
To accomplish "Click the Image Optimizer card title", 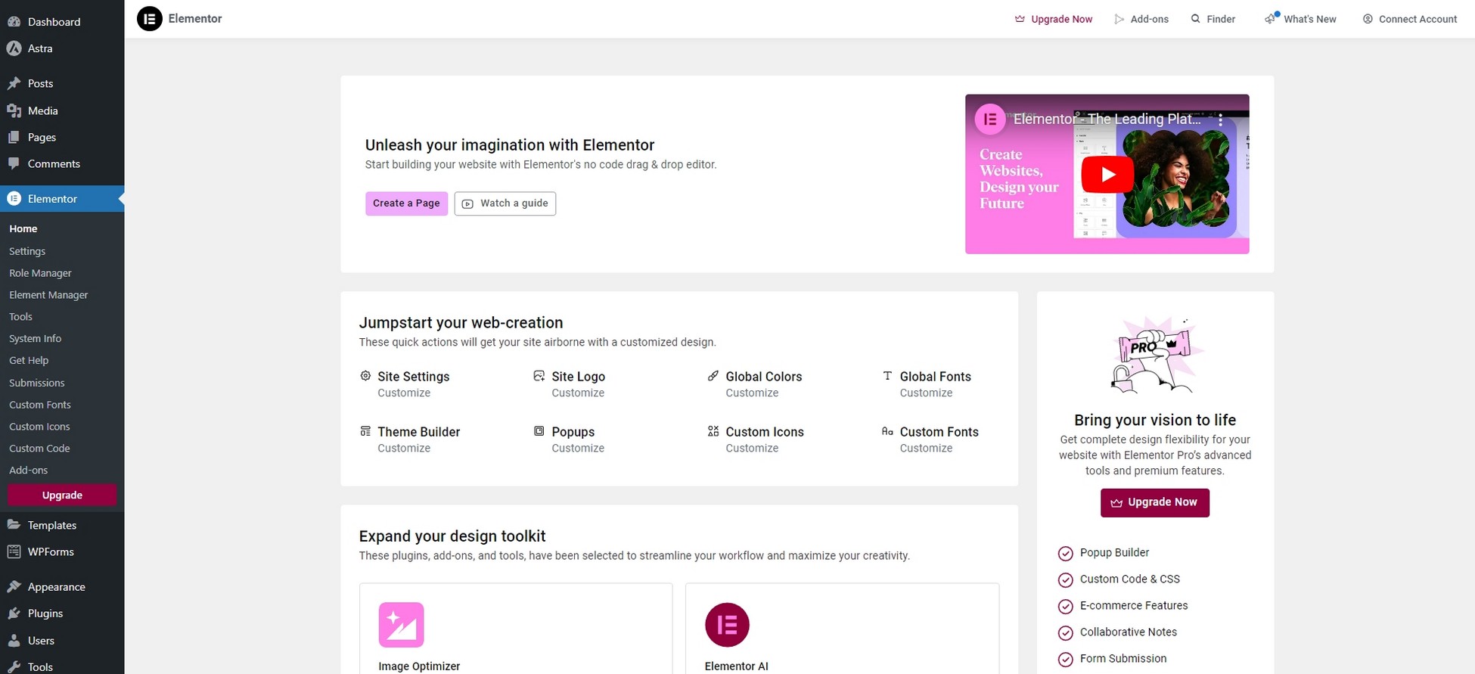I will click(419, 666).
